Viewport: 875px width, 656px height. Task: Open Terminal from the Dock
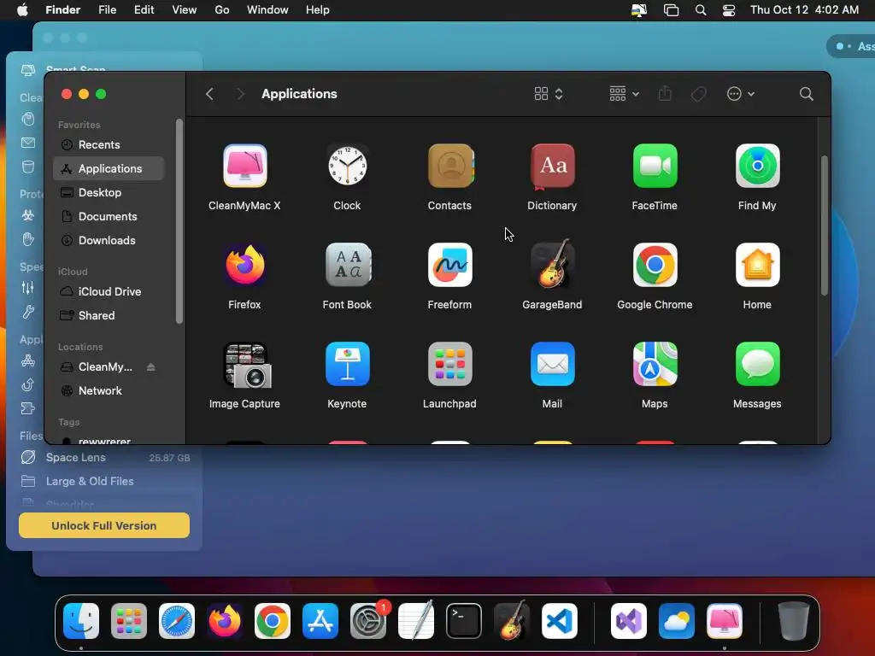pyautogui.click(x=464, y=621)
